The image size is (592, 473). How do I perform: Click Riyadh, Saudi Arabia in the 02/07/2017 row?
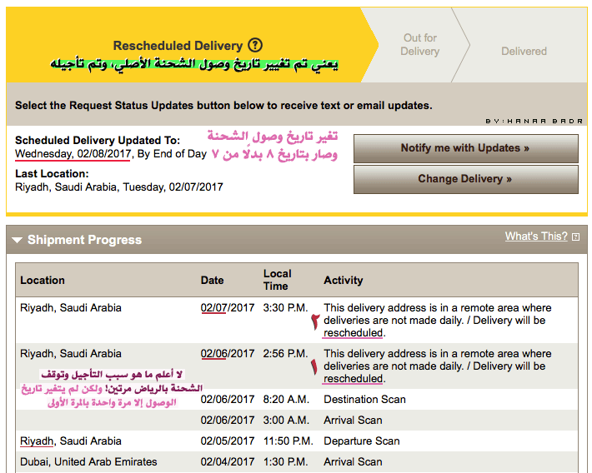[71, 308]
